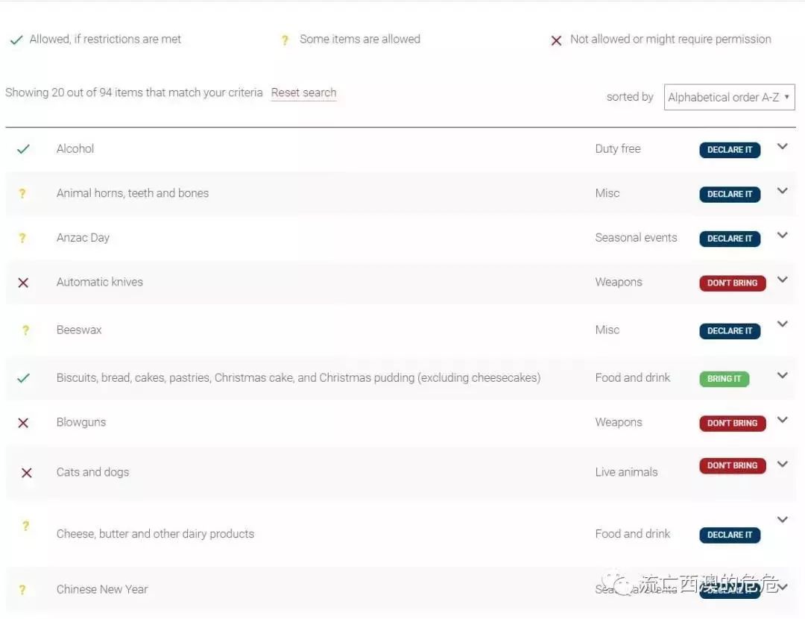
Task: Click DECLARE IT badge for Animal horns row
Action: point(730,194)
